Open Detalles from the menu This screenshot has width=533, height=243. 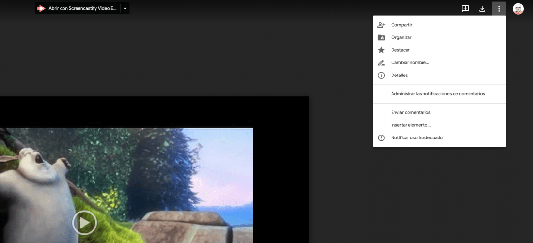pyautogui.click(x=439, y=76)
